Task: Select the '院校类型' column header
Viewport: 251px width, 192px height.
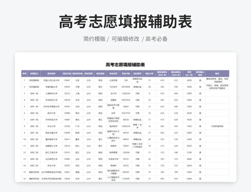Action: tap(100, 74)
